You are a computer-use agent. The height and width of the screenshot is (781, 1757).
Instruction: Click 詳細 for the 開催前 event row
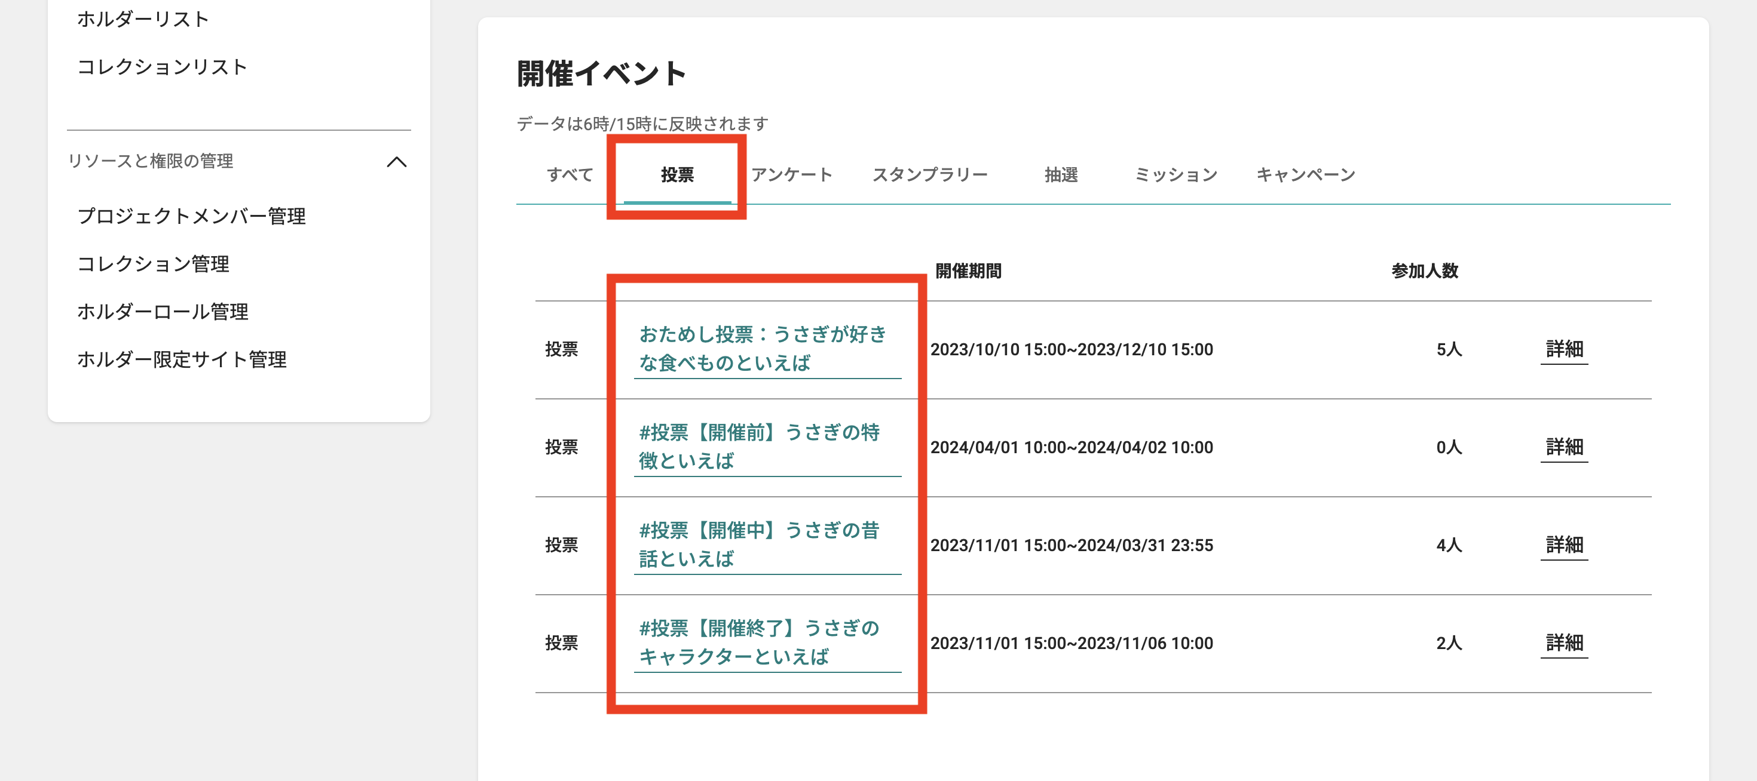coord(1563,448)
